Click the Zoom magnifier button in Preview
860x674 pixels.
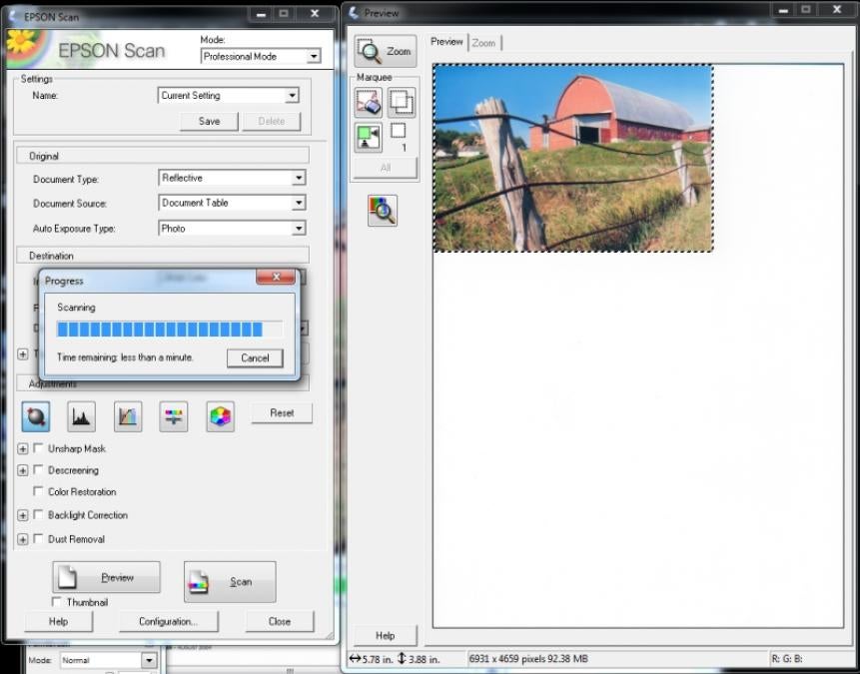pyautogui.click(x=385, y=51)
